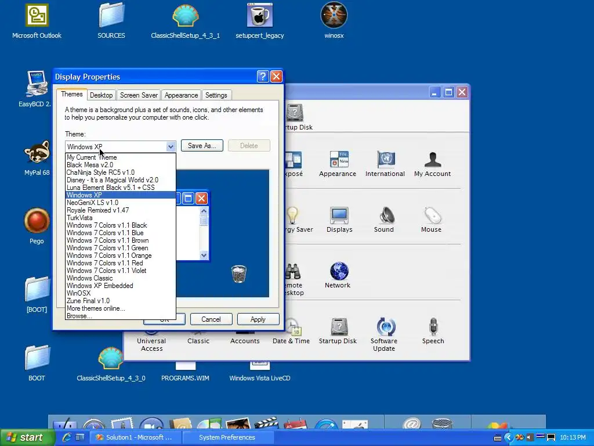
Task: Click the 10:13 PM clock
Action: pos(573,438)
